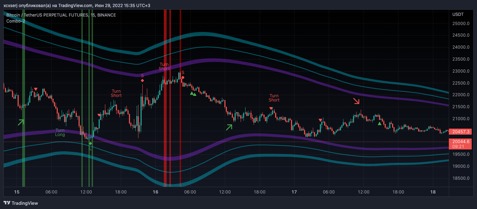
Task: Click the Turn Short label near 16 18:00
Action: click(x=274, y=98)
